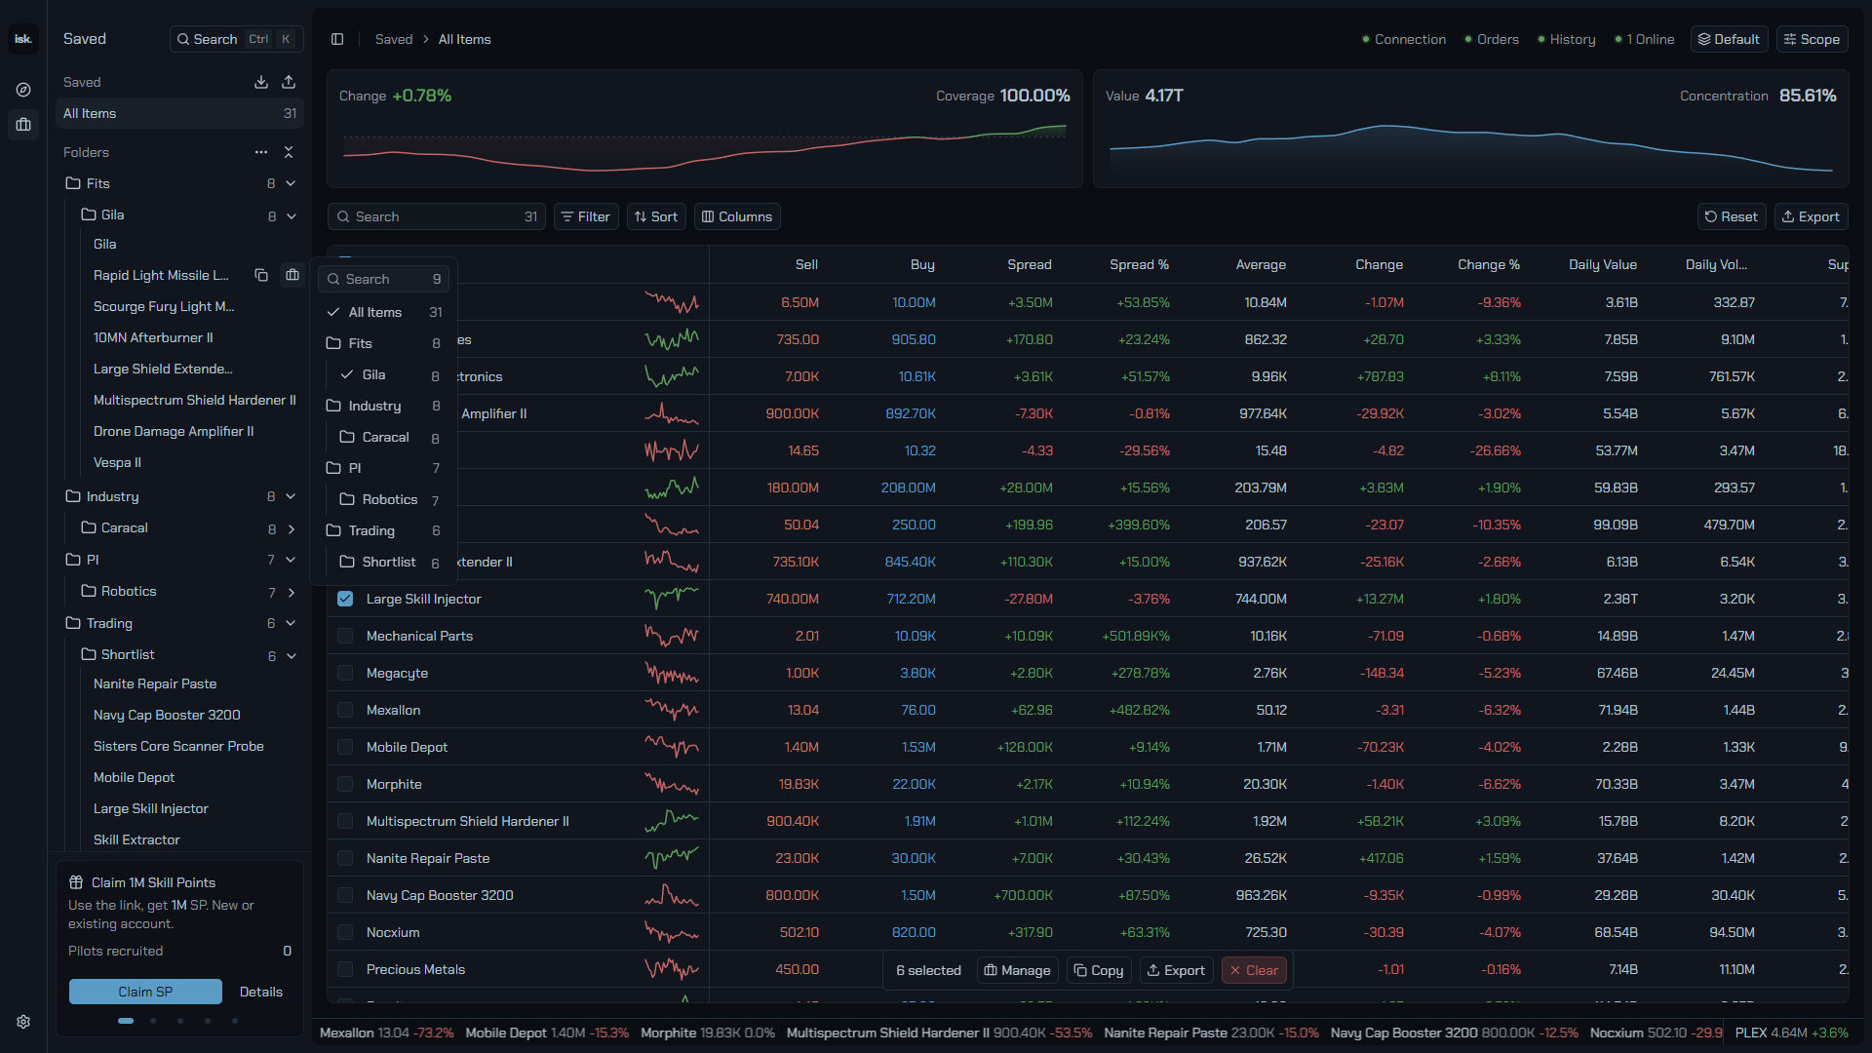Expand the Robotics subfolder chevron
The image size is (1872, 1053).
point(291,593)
